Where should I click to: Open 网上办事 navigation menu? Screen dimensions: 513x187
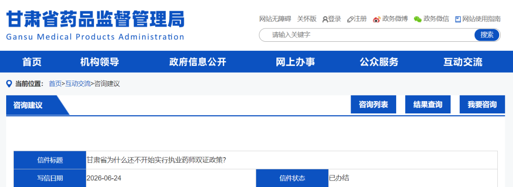click(295, 62)
